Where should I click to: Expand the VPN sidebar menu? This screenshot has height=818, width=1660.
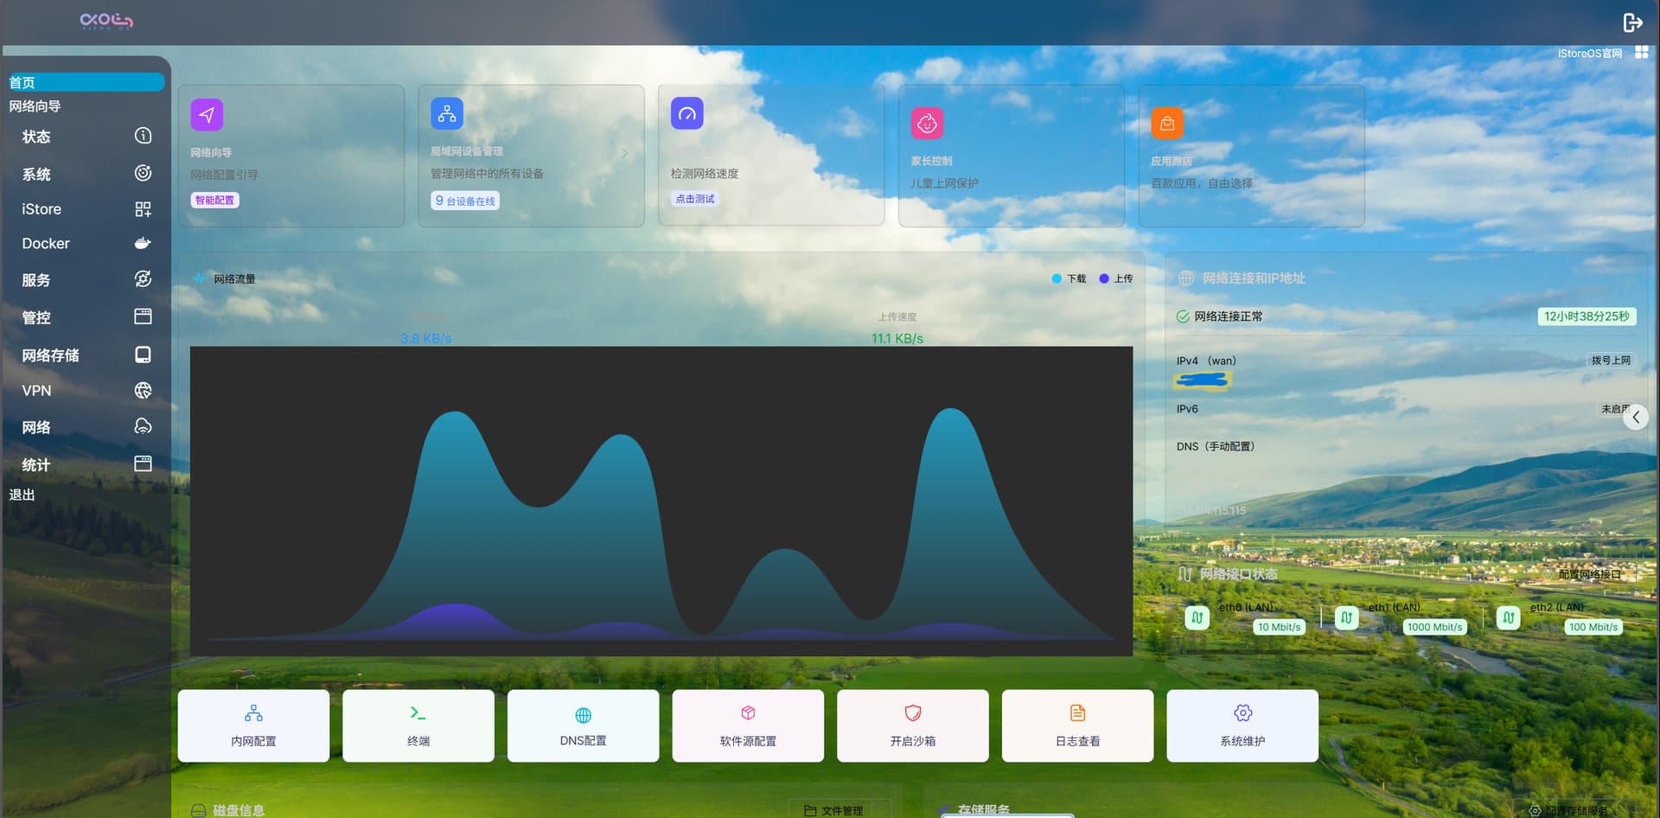point(86,391)
